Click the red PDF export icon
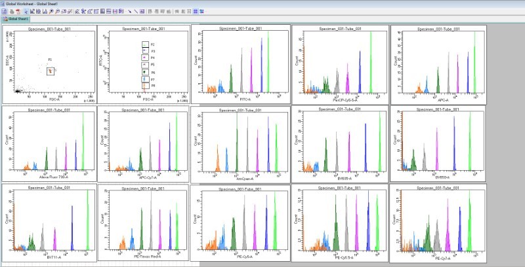This screenshot has height=267, width=525. point(18,11)
